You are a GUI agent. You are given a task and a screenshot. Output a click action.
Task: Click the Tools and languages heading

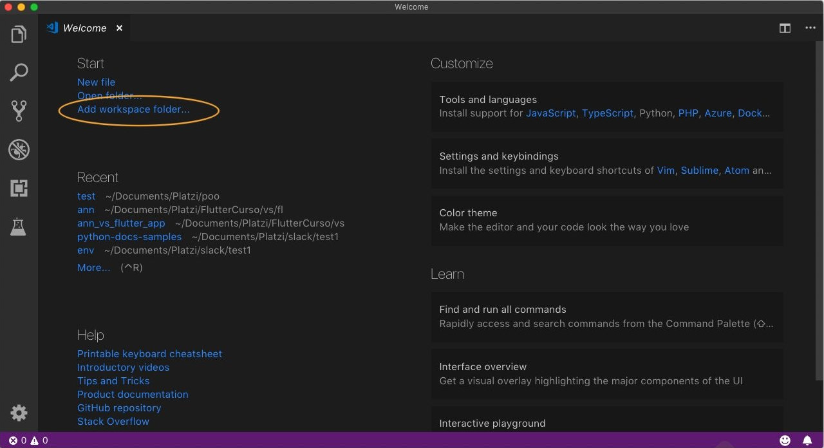488,100
